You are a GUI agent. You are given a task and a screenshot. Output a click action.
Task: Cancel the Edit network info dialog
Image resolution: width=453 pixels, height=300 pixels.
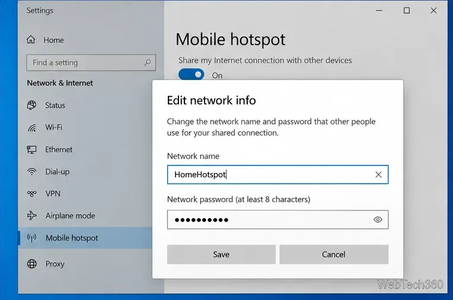pyautogui.click(x=334, y=254)
